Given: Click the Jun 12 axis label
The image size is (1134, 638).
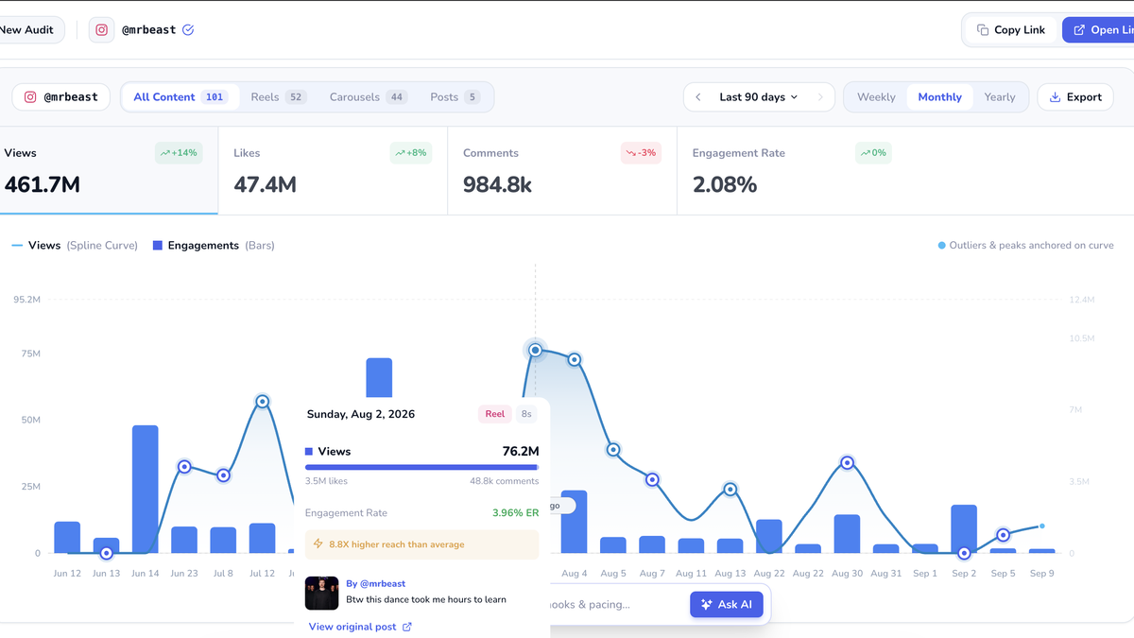Looking at the screenshot, I should point(67,574).
